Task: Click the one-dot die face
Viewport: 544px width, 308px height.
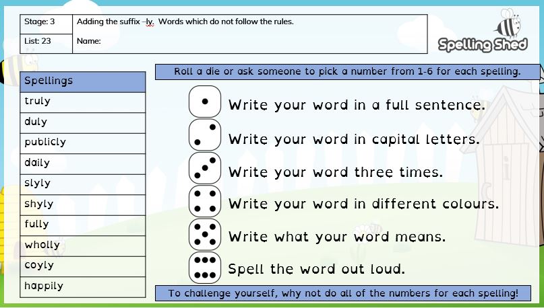Action: [205, 102]
